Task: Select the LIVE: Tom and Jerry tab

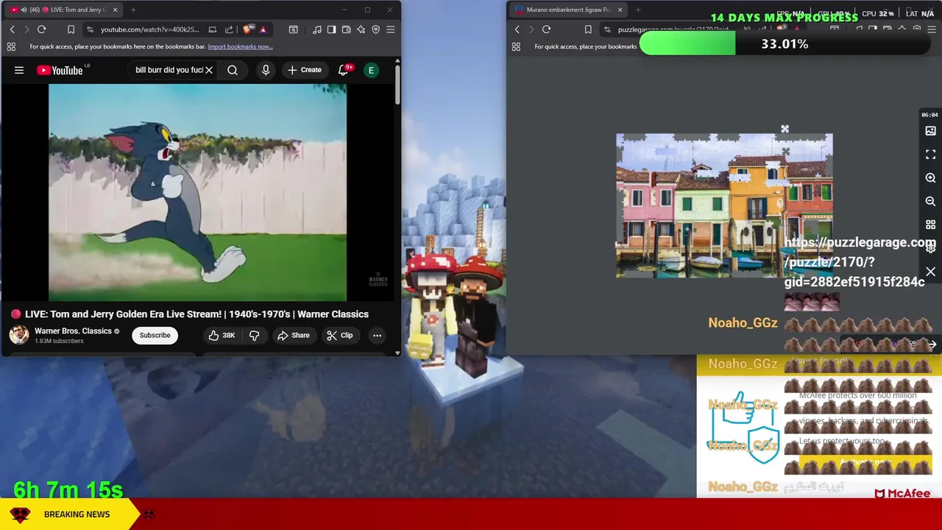Action: point(63,10)
